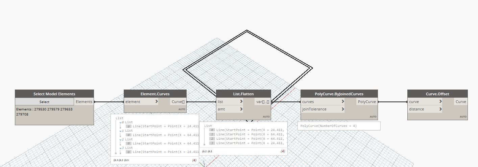The image size is (478, 167).
Task: Click the Curve output port on Curve.Offset
Action: [461, 102]
